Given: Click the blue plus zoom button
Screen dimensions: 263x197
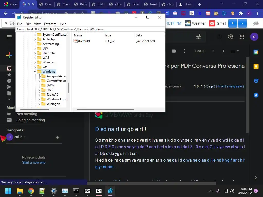Looking at the screenshot, I should pos(233,23).
